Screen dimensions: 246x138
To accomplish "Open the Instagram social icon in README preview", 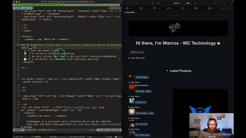I will pos(137,52).
